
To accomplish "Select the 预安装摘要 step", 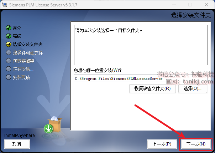I will (23, 61).
